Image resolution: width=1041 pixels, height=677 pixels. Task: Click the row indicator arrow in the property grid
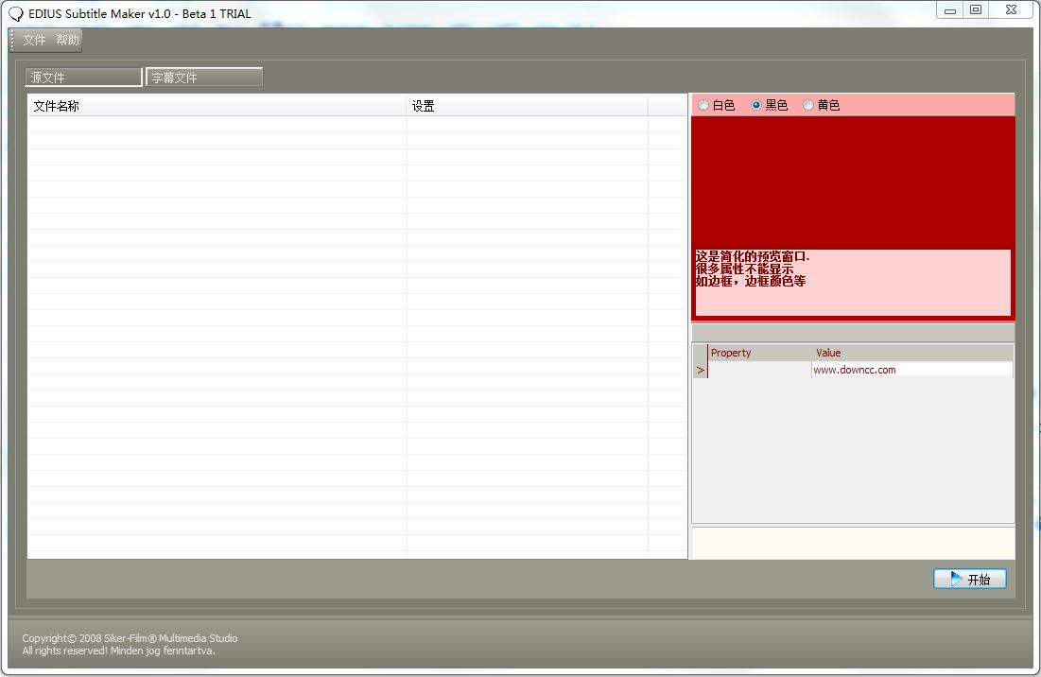[x=700, y=370]
